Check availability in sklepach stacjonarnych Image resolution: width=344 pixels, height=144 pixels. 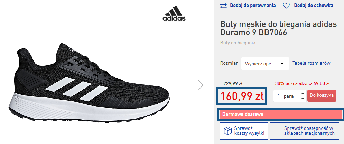309,131
